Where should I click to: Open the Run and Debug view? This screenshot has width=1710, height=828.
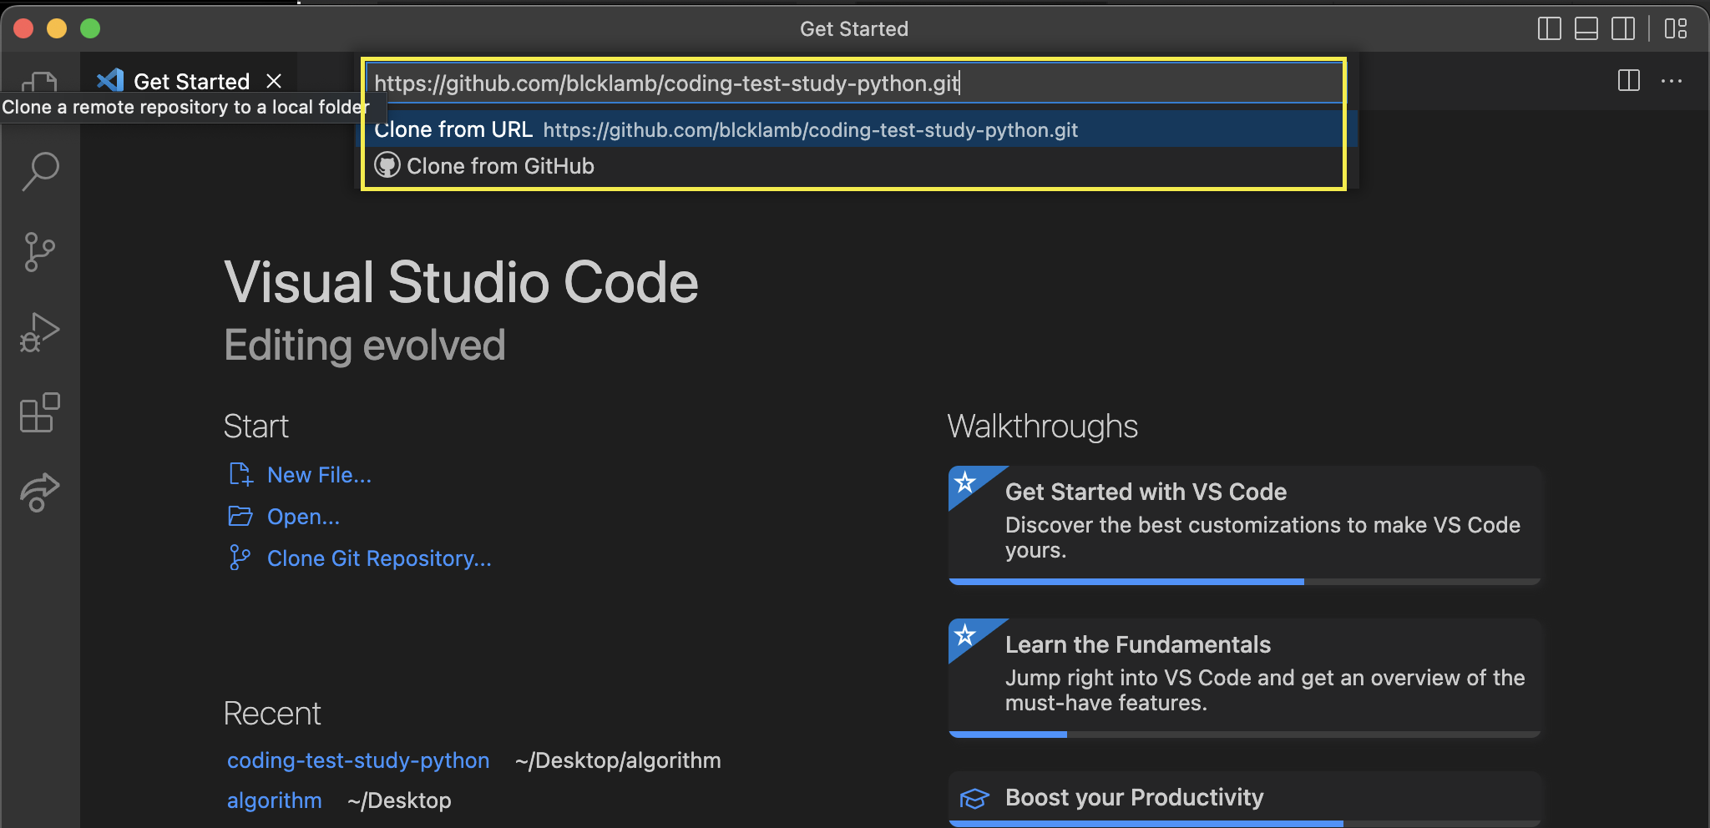click(40, 332)
